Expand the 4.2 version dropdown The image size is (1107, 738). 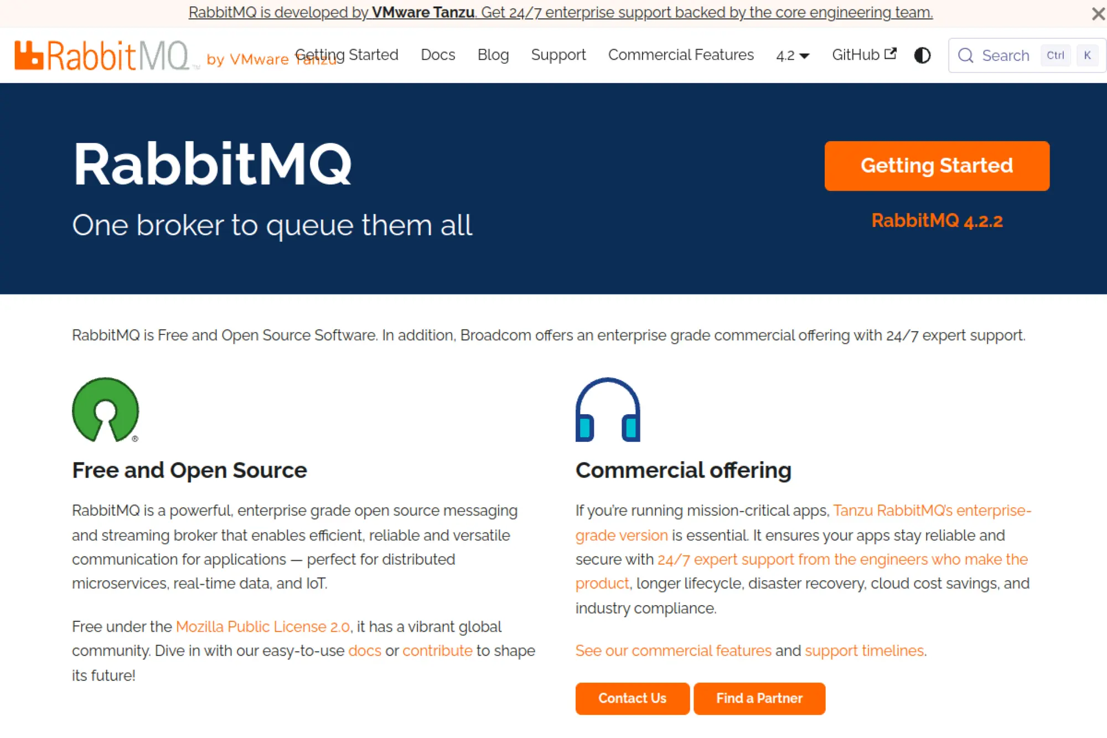coord(792,55)
